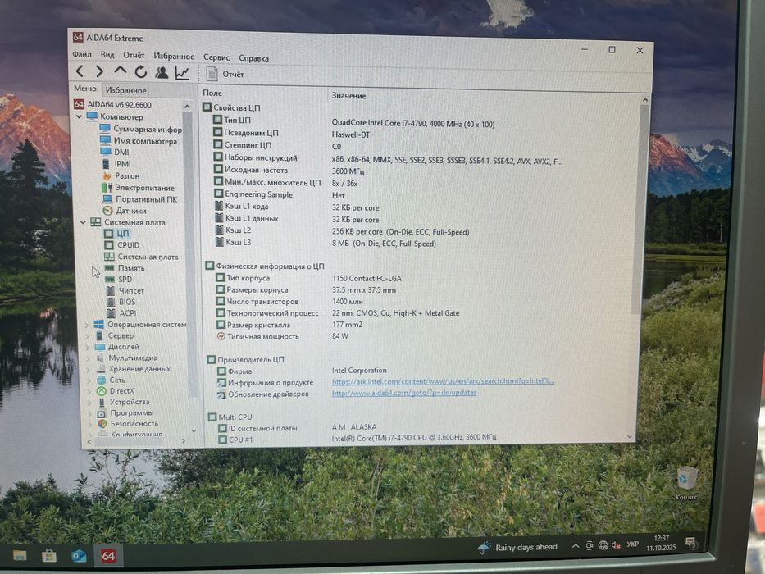Screen dimensions: 765x574
Task: Click the Поле column header
Action: pos(212,93)
